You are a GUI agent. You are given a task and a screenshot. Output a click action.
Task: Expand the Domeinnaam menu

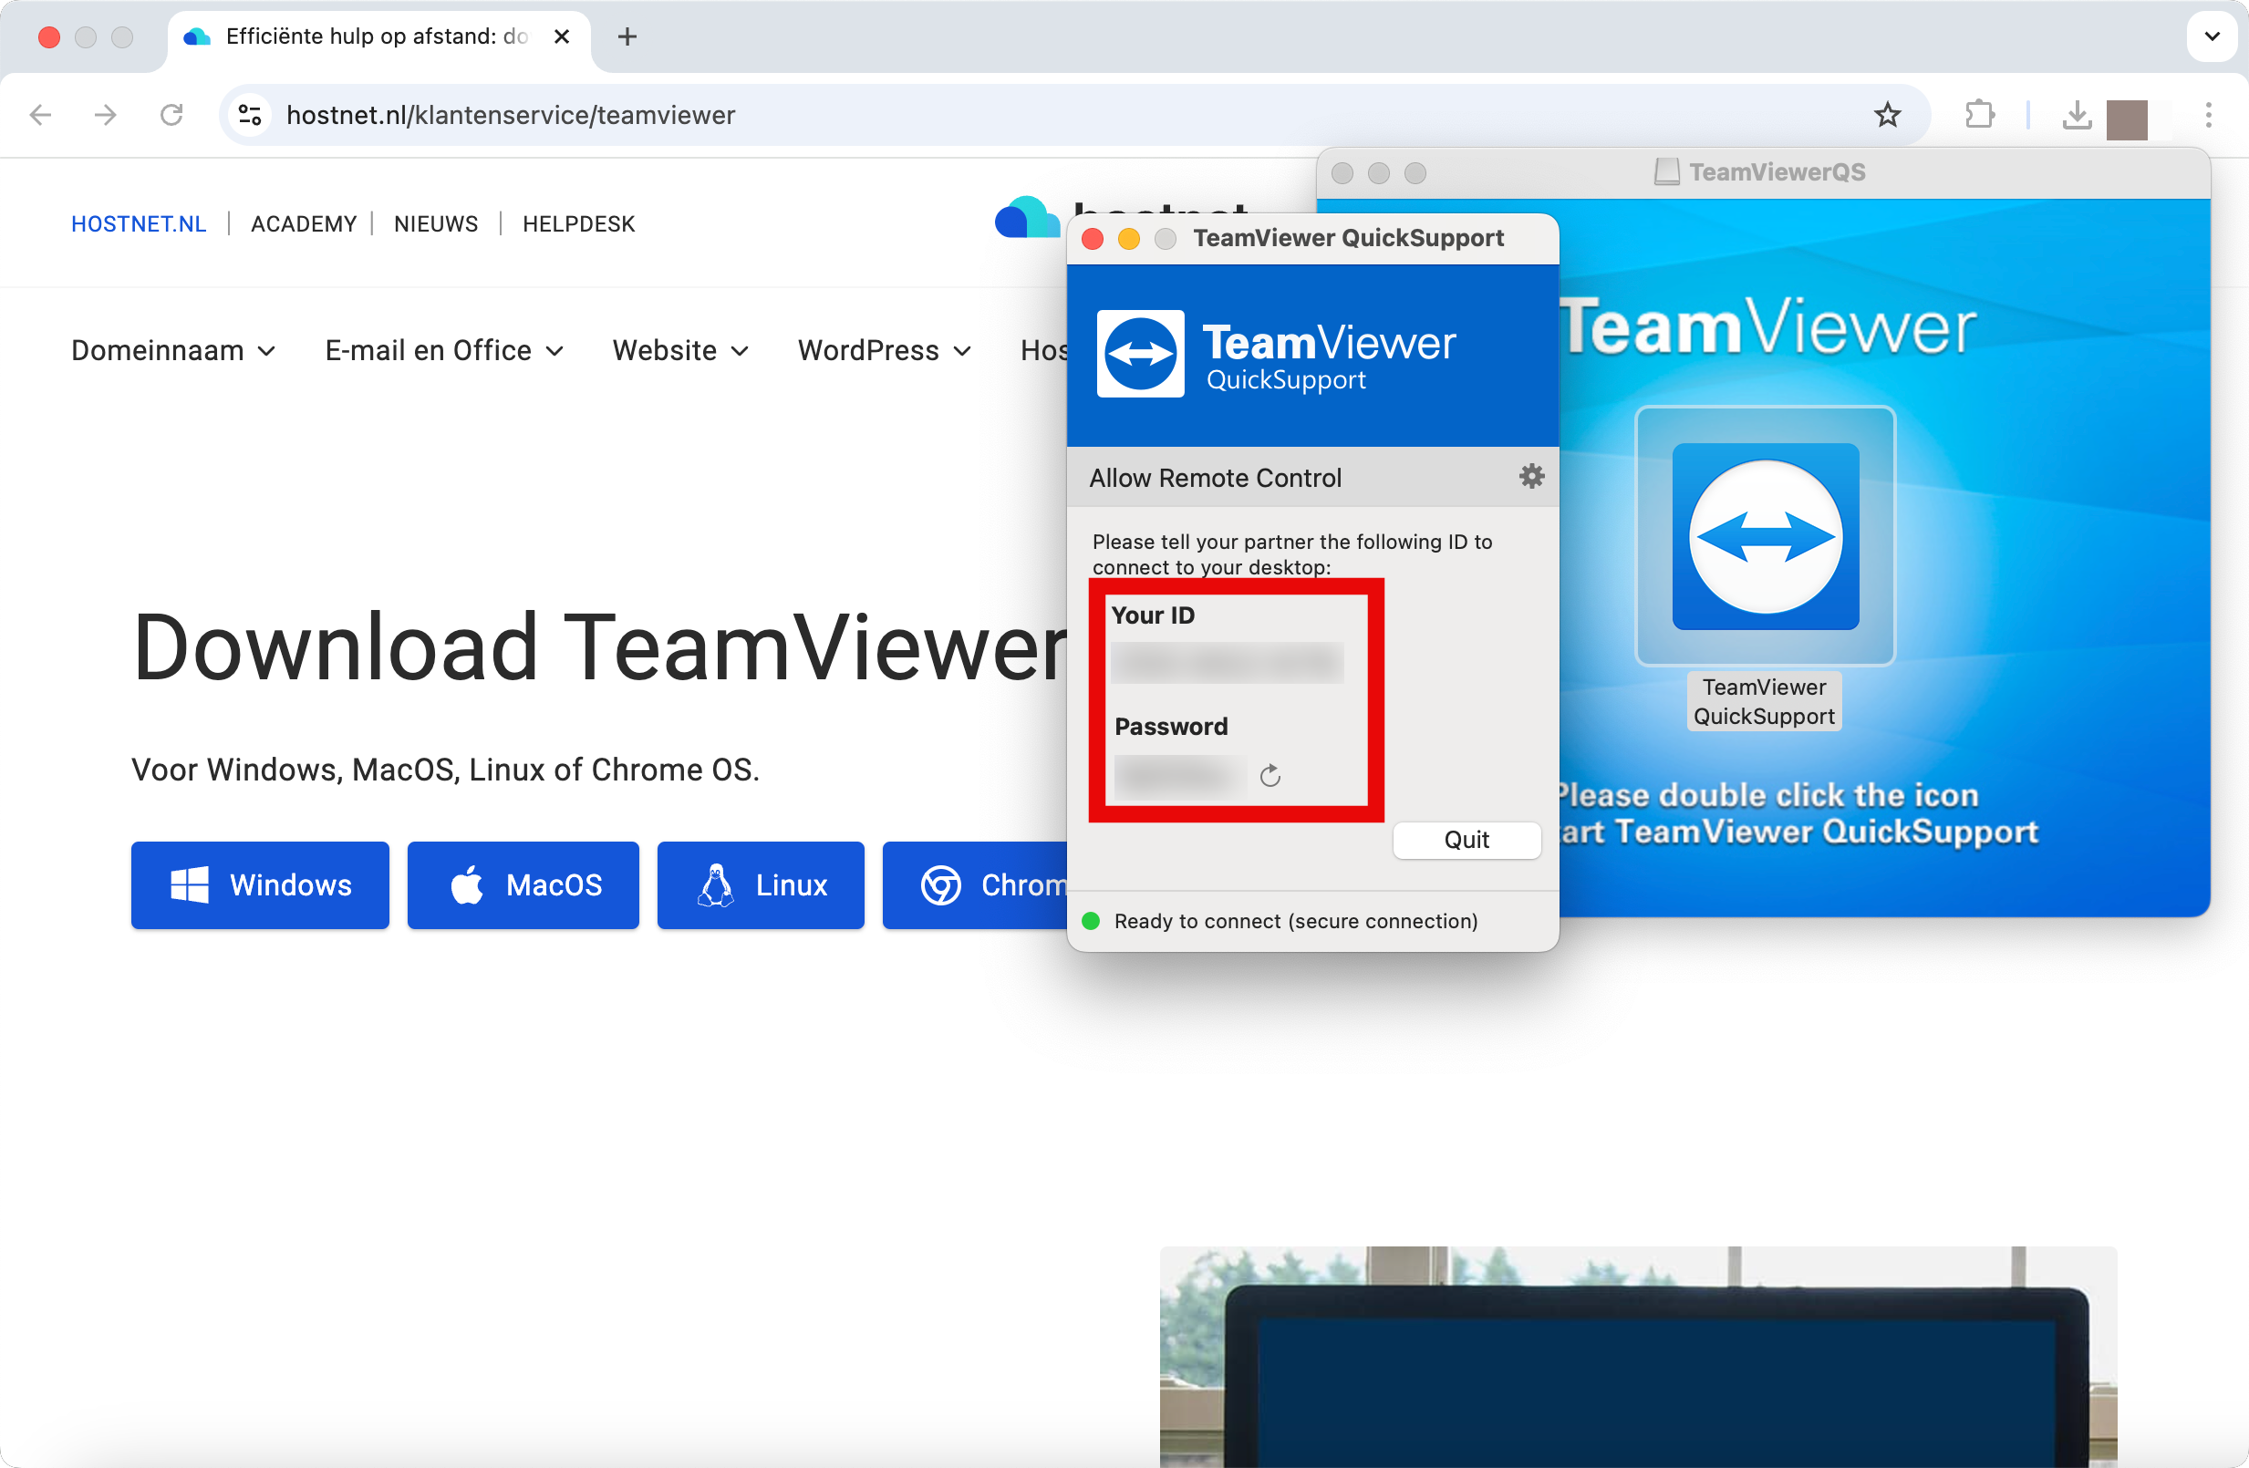point(174,350)
